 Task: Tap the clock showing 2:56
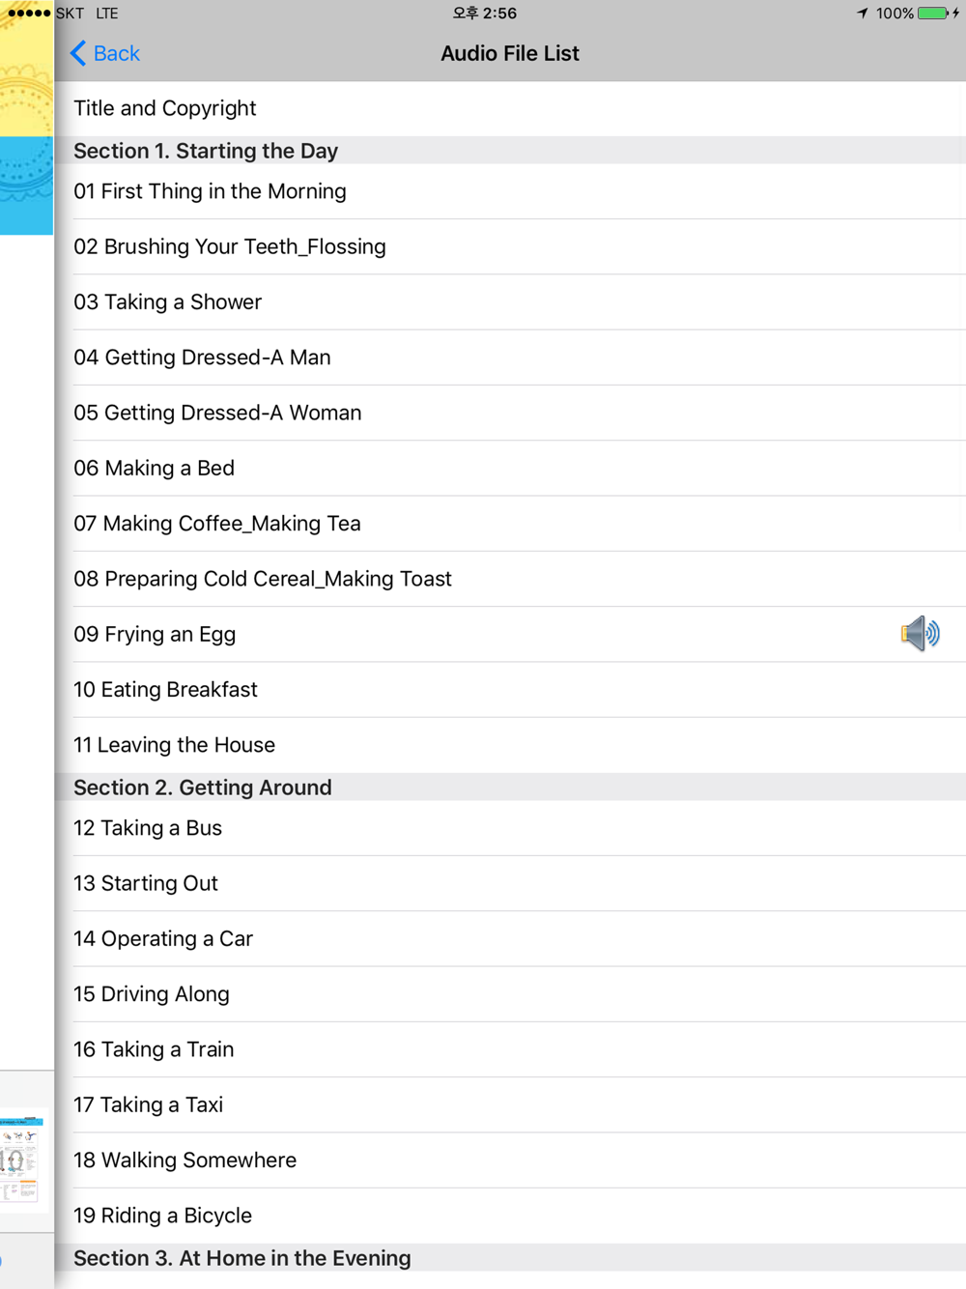click(484, 14)
